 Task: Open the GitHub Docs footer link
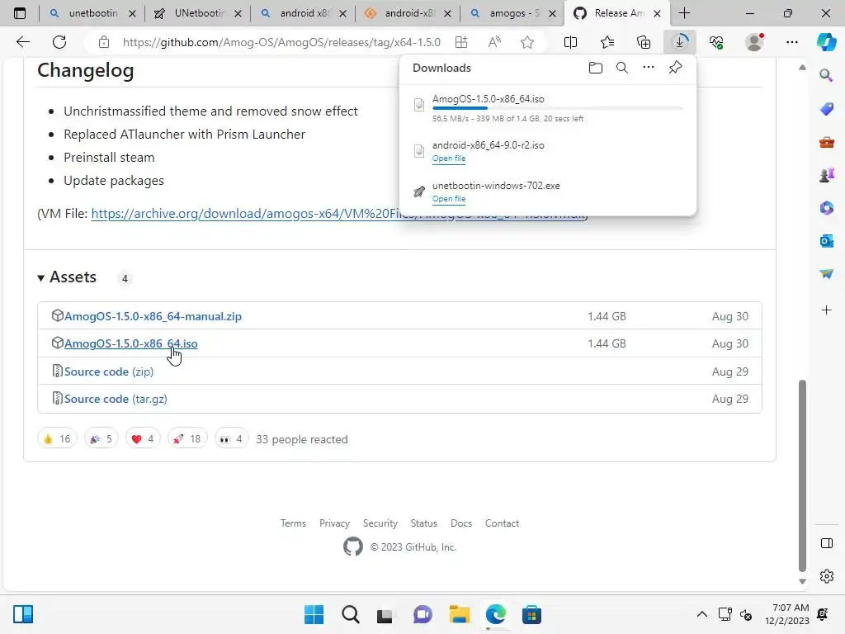460,523
